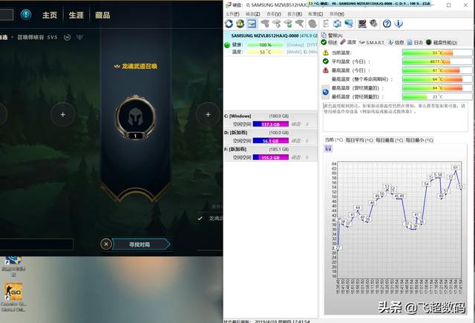Click the plus slot right of center banner

208,114
